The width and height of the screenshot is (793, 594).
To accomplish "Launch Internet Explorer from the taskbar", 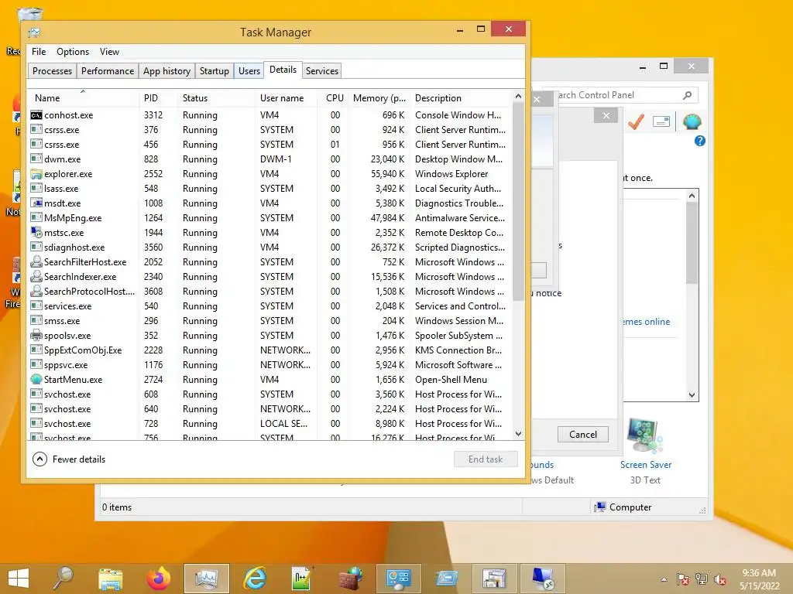I will coord(254,579).
